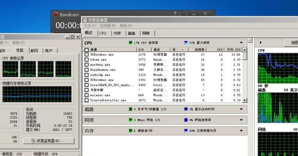The height and width of the screenshot is (156, 298).
Task: Click 物理内存: 42% status bar entry
Action: [46, 154]
